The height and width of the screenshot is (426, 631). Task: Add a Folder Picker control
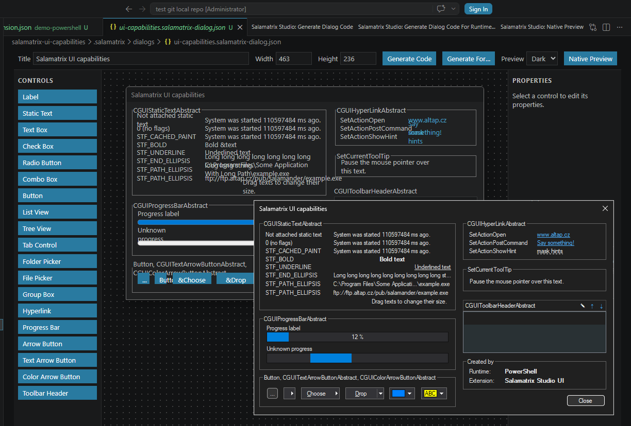tap(57, 261)
